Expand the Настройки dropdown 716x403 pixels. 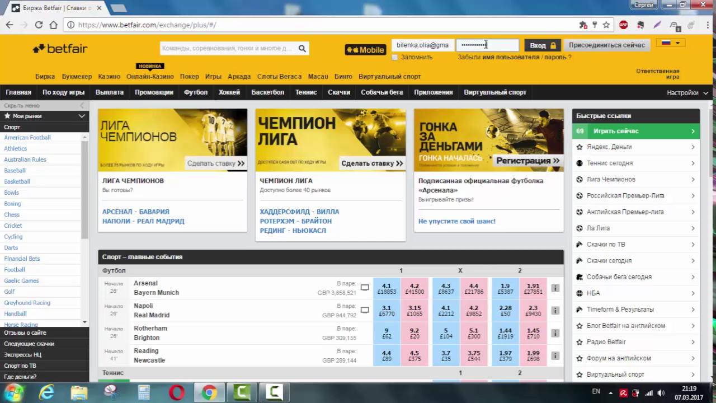click(x=687, y=93)
